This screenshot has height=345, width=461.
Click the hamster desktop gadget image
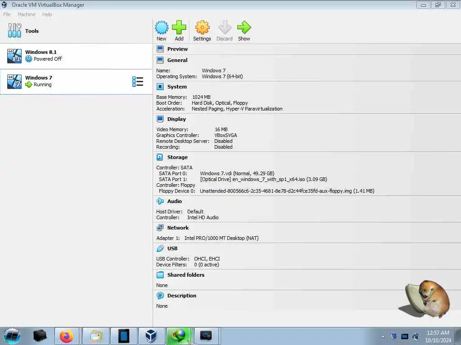point(425,299)
